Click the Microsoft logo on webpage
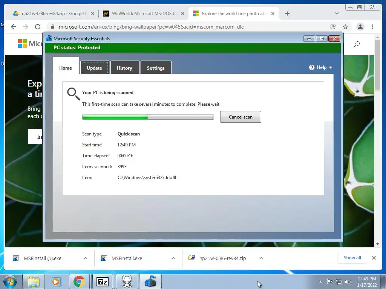 point(30,44)
